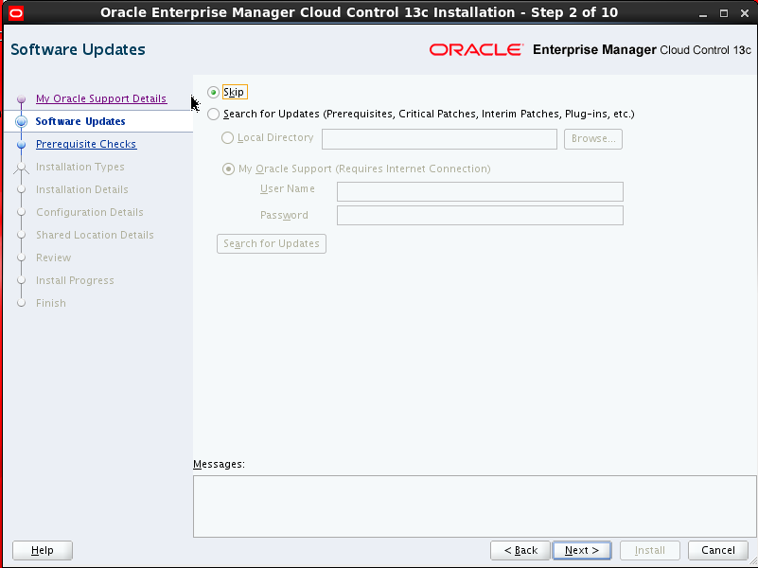This screenshot has width=758, height=568.
Task: Go back to the previous step
Action: [x=520, y=550]
